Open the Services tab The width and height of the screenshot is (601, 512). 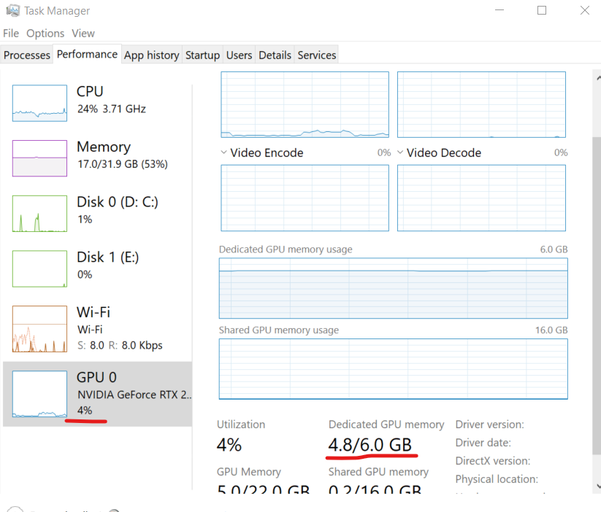coord(316,54)
